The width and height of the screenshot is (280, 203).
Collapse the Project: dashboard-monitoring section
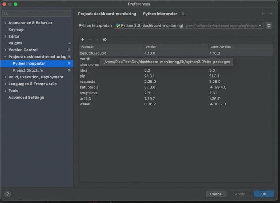coord(5,57)
